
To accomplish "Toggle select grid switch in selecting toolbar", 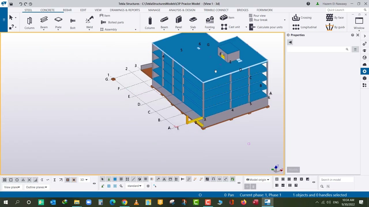I will [x=146, y=179].
